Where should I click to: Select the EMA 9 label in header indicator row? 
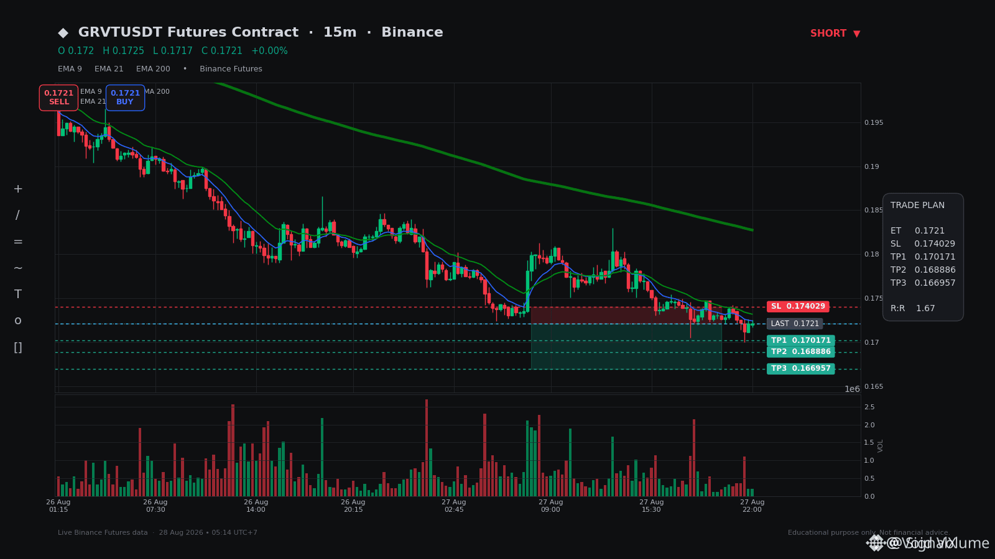(x=70, y=69)
